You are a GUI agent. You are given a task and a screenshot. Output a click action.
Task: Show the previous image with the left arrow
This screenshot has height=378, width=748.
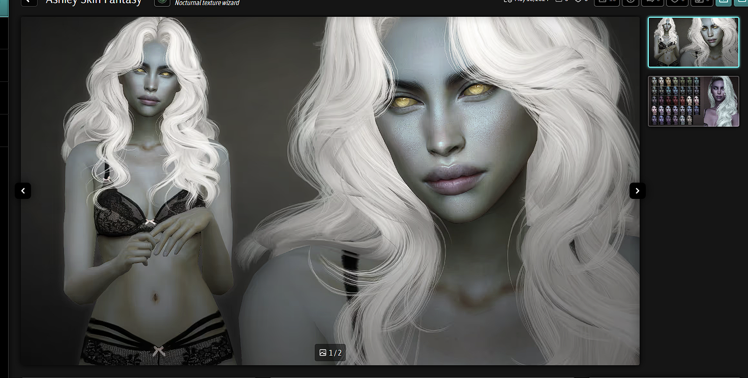tap(23, 191)
